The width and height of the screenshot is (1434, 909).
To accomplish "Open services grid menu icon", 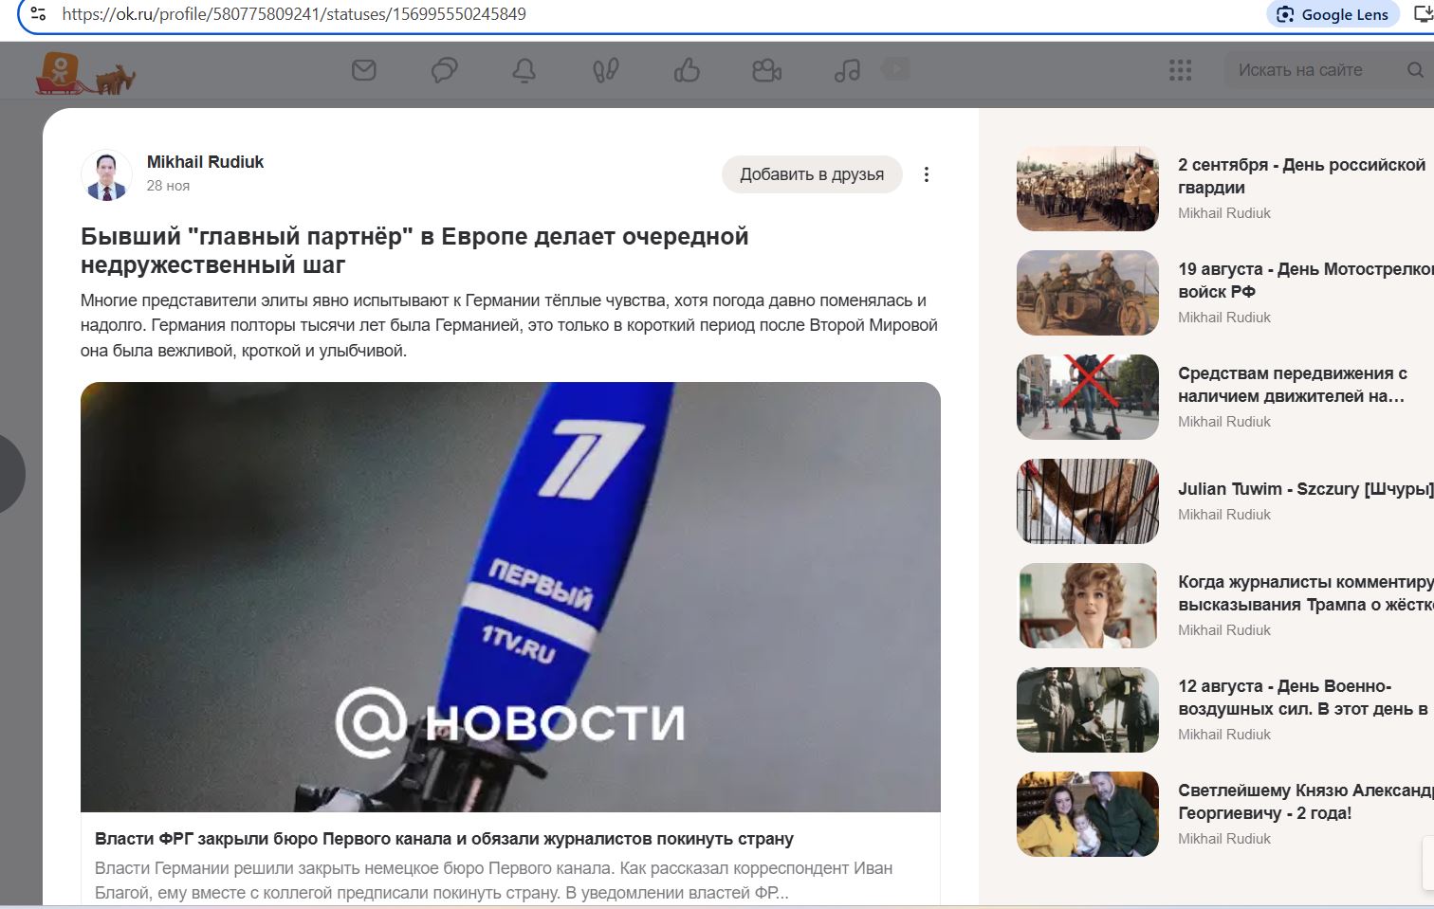I will pyautogui.click(x=1180, y=70).
